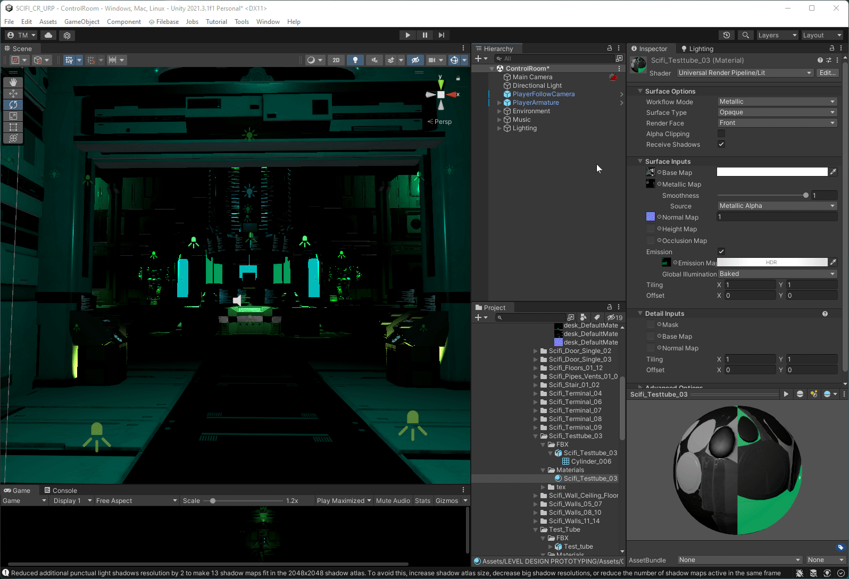Open Shader dropdown Universal Render Pipeline/Lit
This screenshot has height=579, width=849.
click(x=745, y=73)
